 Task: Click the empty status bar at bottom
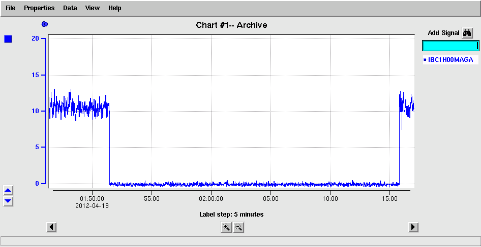[240, 241]
